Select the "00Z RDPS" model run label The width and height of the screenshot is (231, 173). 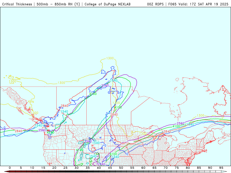pyautogui.click(x=155, y=4)
